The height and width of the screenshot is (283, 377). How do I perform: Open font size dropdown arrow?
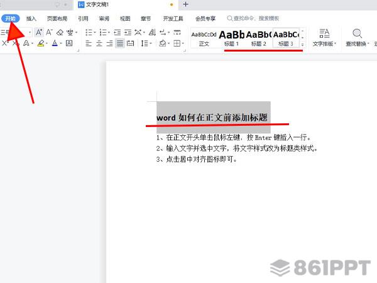point(30,32)
